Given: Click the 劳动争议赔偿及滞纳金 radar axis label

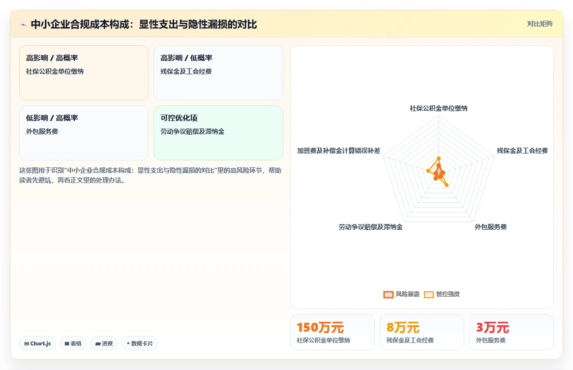Looking at the screenshot, I should (x=370, y=227).
